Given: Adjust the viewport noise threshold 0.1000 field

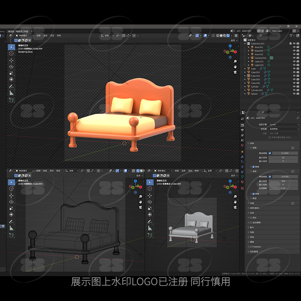Looking at the screenshot, I should tap(285, 153).
